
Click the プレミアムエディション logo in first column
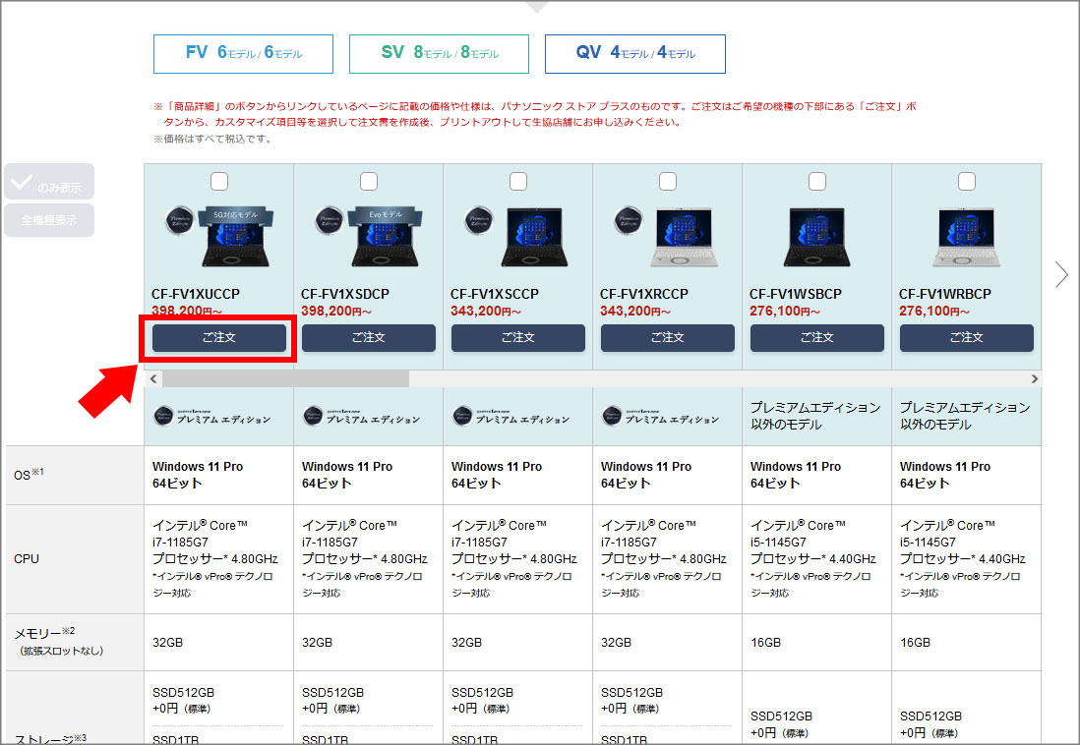212,417
